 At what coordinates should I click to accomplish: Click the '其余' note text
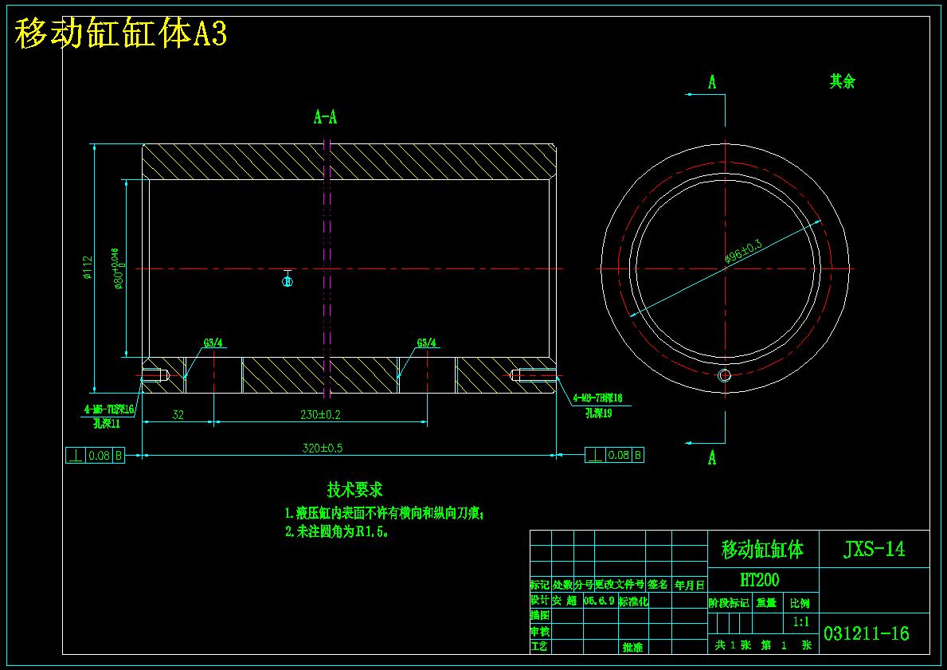point(842,81)
